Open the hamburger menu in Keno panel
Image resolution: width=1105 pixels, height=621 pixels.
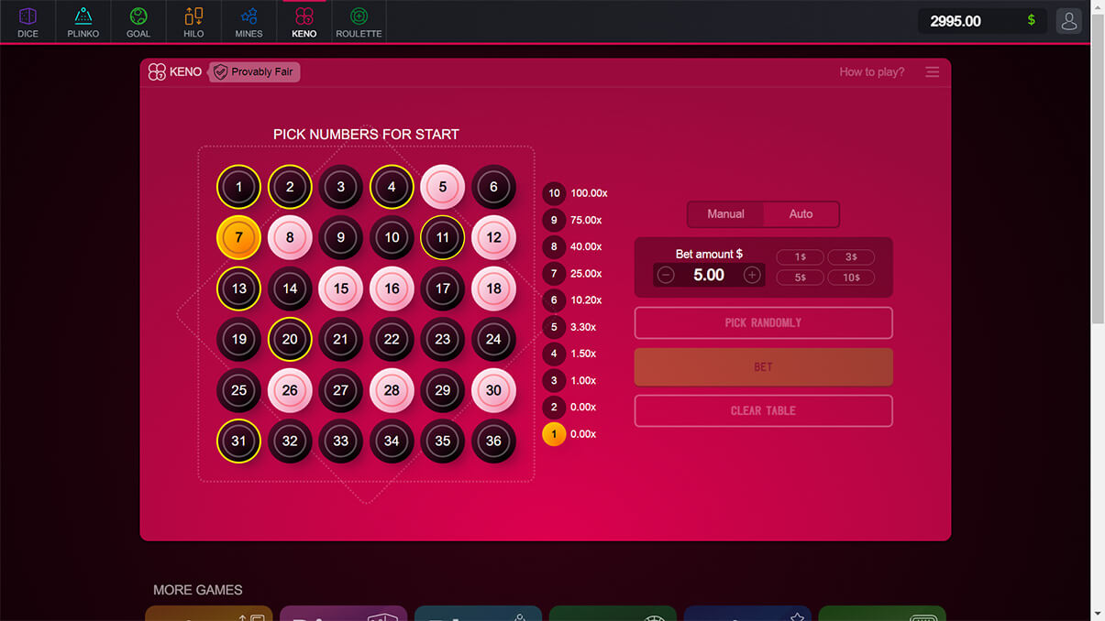[932, 71]
